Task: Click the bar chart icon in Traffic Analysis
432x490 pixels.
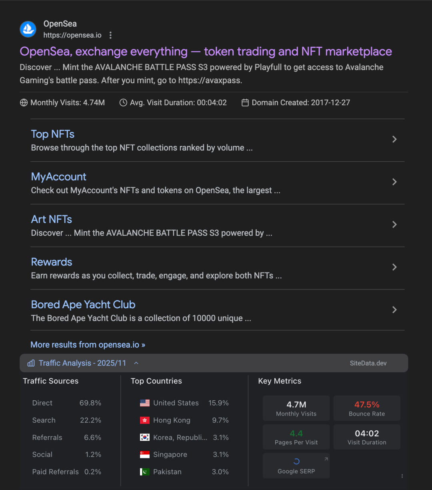Action: (x=31, y=363)
